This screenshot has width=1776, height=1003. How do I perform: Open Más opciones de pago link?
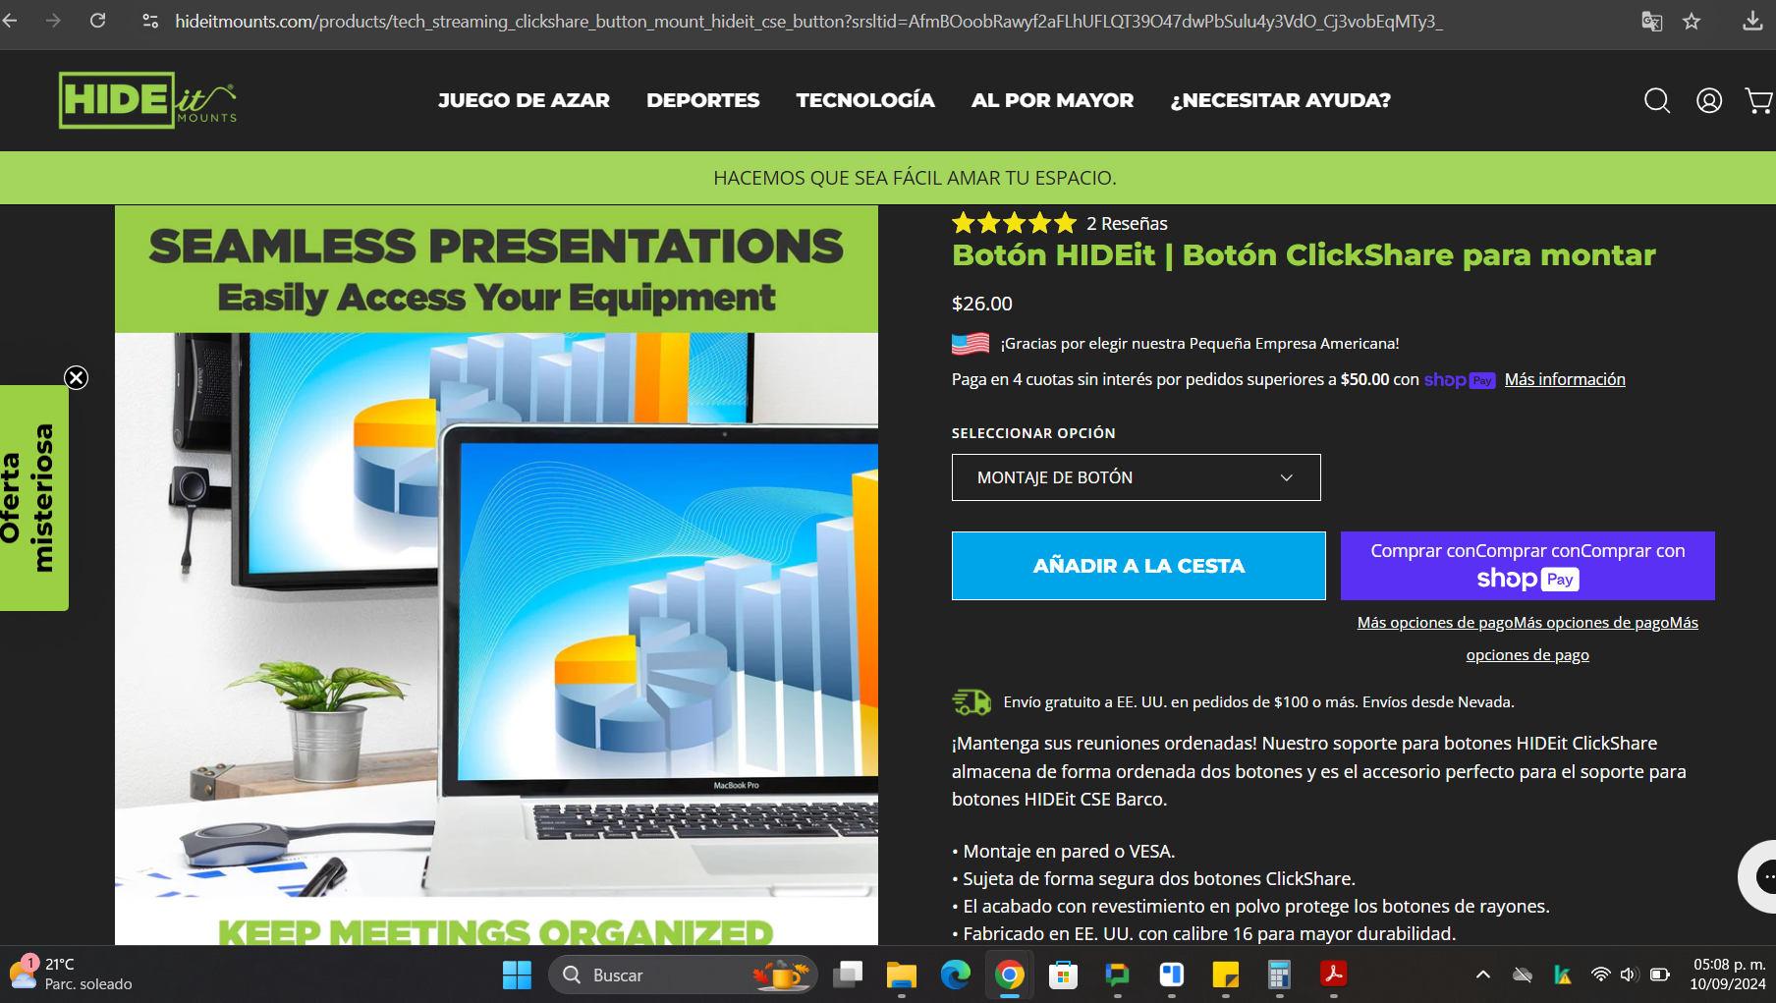[x=1527, y=639]
